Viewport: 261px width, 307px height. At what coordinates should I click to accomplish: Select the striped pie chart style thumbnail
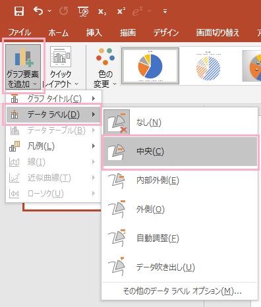208,66
